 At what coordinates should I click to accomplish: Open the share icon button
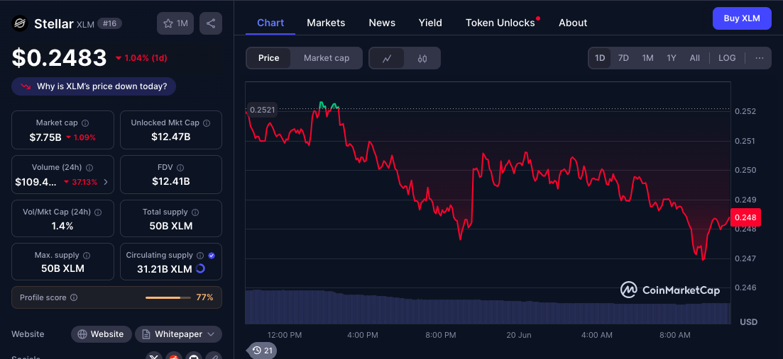click(211, 23)
